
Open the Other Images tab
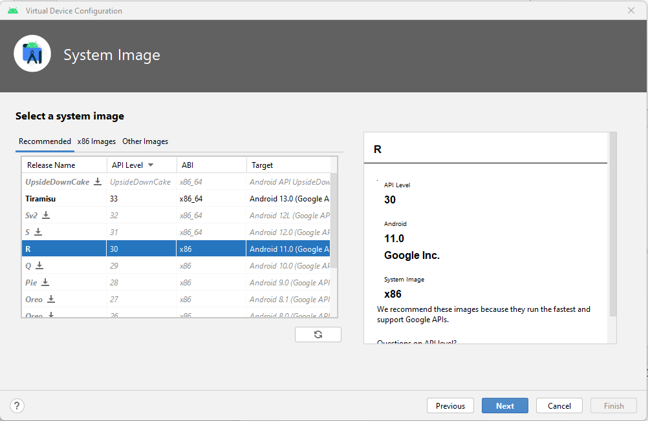click(x=145, y=141)
